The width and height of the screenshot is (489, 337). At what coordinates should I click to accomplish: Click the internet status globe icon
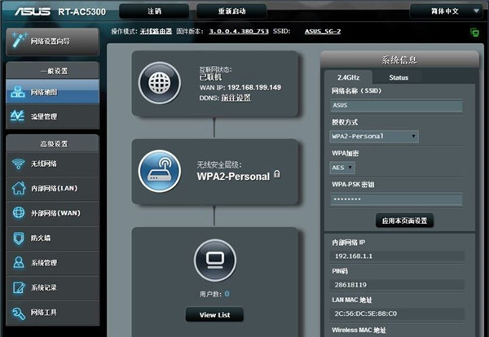(x=160, y=83)
